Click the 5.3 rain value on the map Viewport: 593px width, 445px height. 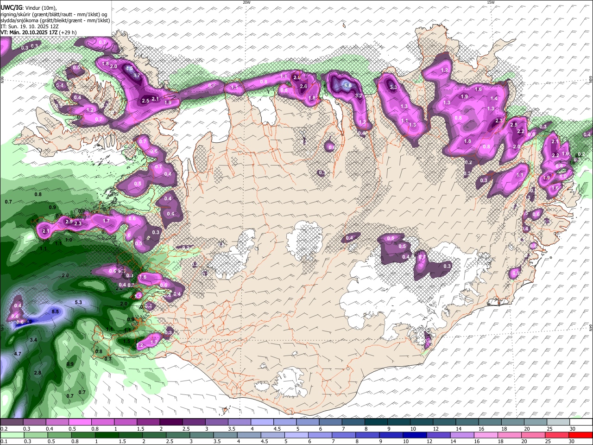[78, 302]
